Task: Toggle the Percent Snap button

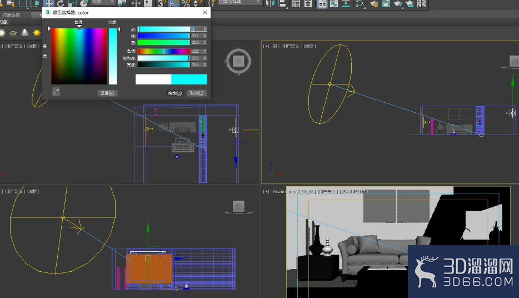Action: tap(186, 3)
